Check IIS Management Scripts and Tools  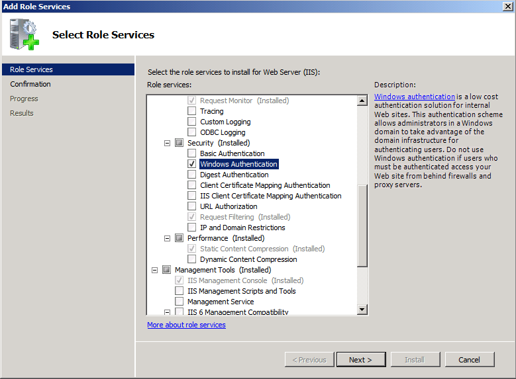(x=180, y=291)
